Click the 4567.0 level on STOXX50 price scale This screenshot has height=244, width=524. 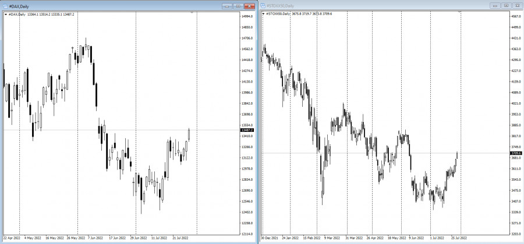pyautogui.click(x=515, y=16)
